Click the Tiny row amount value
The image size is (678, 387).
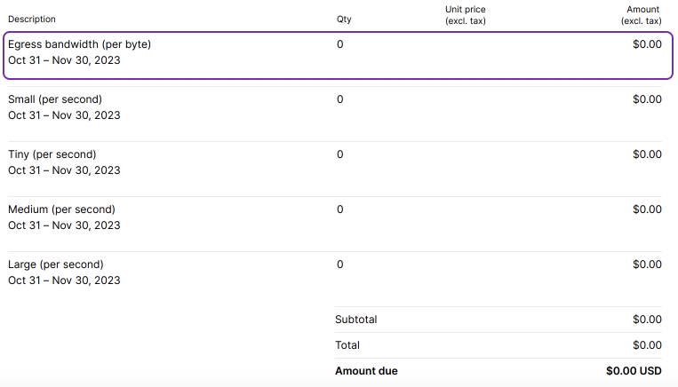click(647, 154)
